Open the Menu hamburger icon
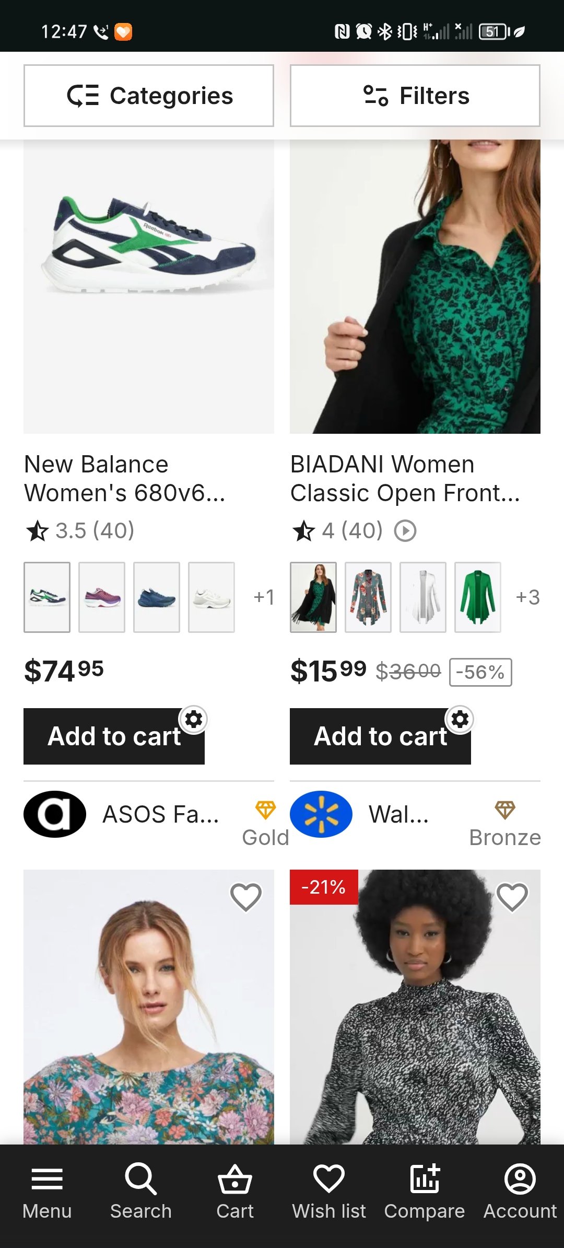 [x=47, y=1180]
